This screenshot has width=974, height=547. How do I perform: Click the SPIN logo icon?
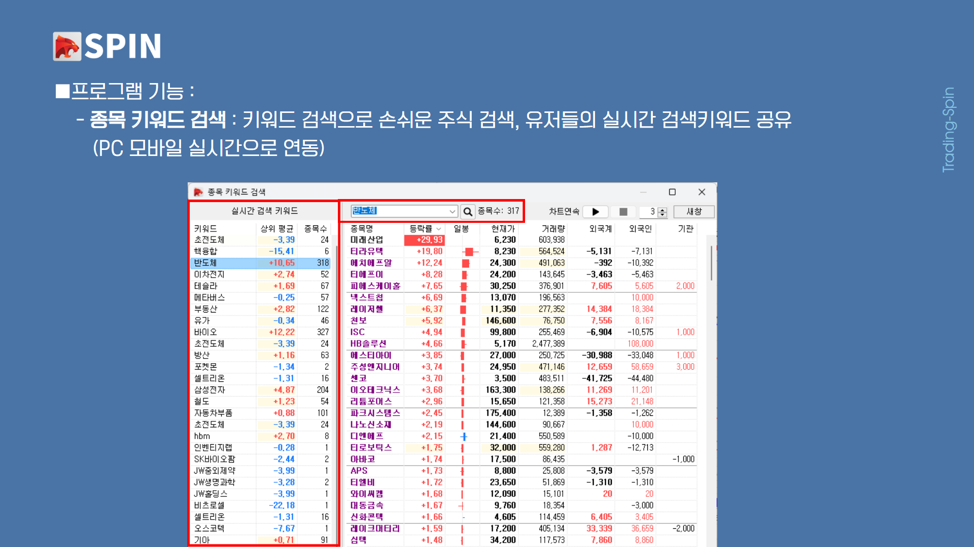point(67,47)
